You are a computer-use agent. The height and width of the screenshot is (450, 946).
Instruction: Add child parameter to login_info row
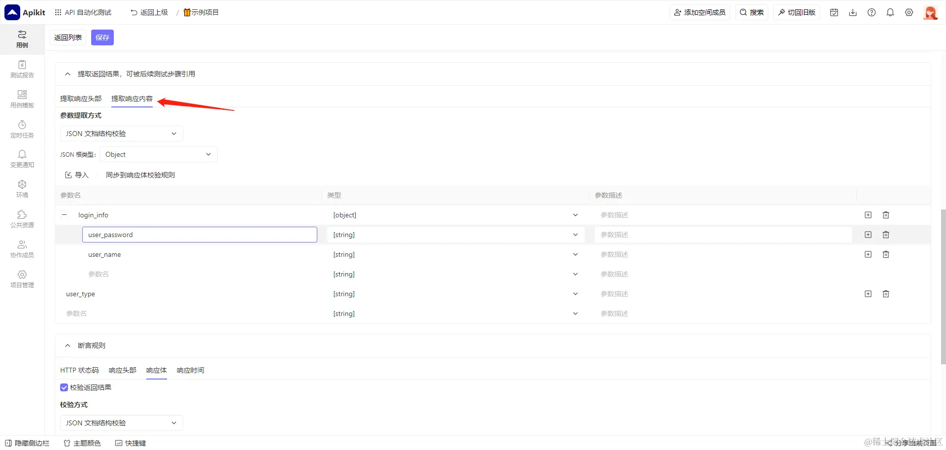pyautogui.click(x=868, y=215)
